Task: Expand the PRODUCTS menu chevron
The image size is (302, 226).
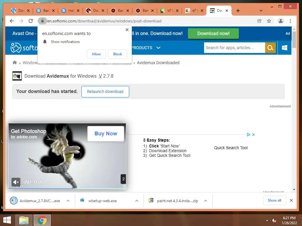Action: (x=158, y=48)
